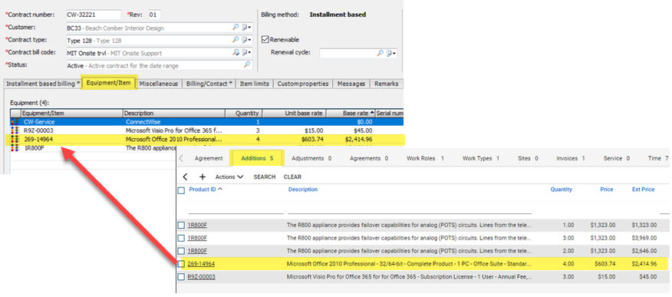
Task: Switch to Installment based billing tab
Action: (x=43, y=84)
